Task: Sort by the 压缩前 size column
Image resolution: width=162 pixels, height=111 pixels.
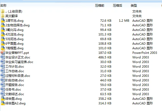Action: point(100,5)
